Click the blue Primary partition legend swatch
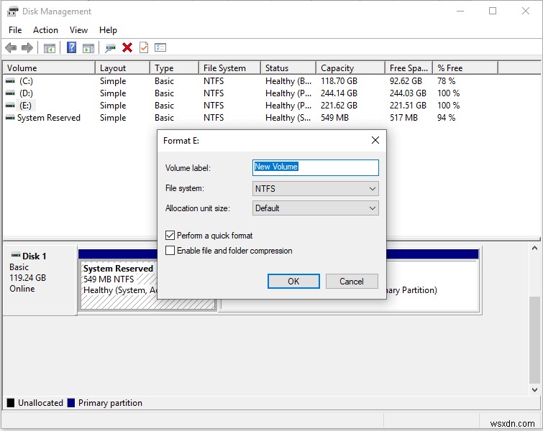Screen dimensions: 543x431 point(71,403)
